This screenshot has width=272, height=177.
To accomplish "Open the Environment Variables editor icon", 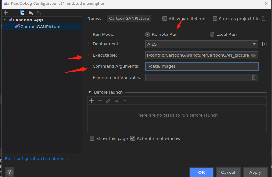I will coord(253,78).
